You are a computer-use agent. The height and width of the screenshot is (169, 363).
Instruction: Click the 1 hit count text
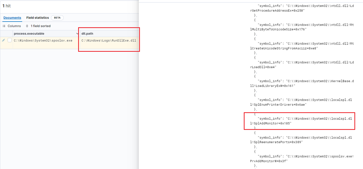(7, 6)
